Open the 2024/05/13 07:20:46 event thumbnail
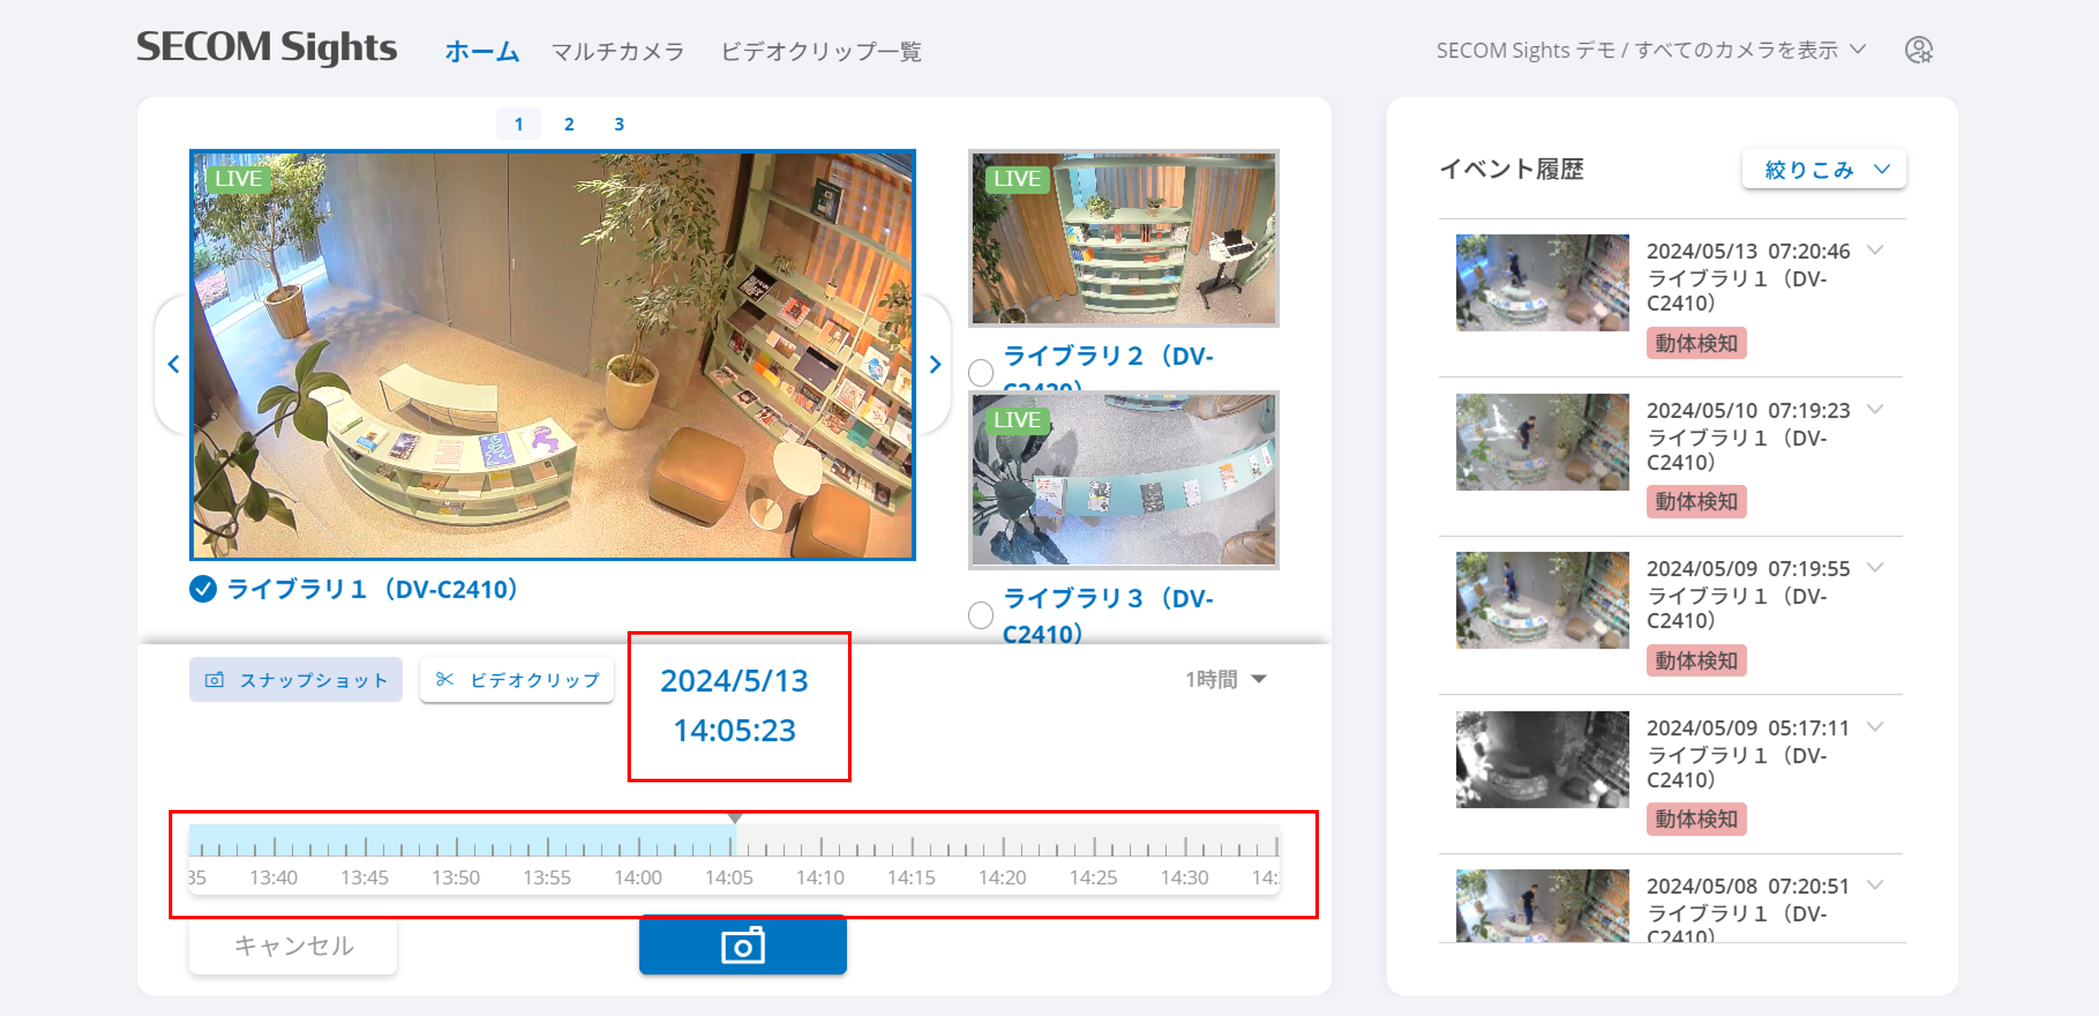The image size is (2099, 1016). coord(1543,283)
